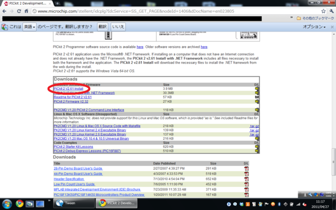Screen dimensions: 336x210
Task: Click the .tar.gz link for Source Code row
Action: click(x=254, y=126)
